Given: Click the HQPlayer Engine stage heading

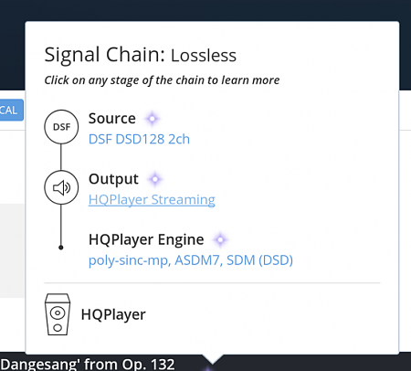Looking at the screenshot, I should click(146, 239).
